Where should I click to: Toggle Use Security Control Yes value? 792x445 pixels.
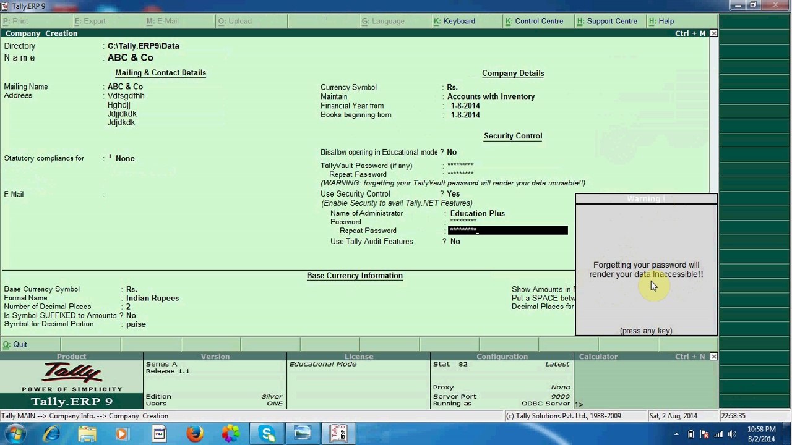454,194
